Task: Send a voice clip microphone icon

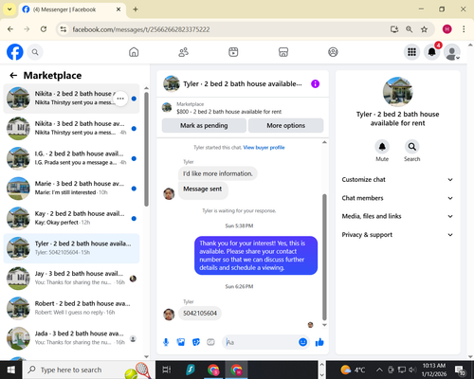Action: (x=166, y=342)
